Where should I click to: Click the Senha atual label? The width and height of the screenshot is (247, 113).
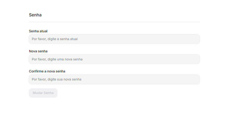38,31
